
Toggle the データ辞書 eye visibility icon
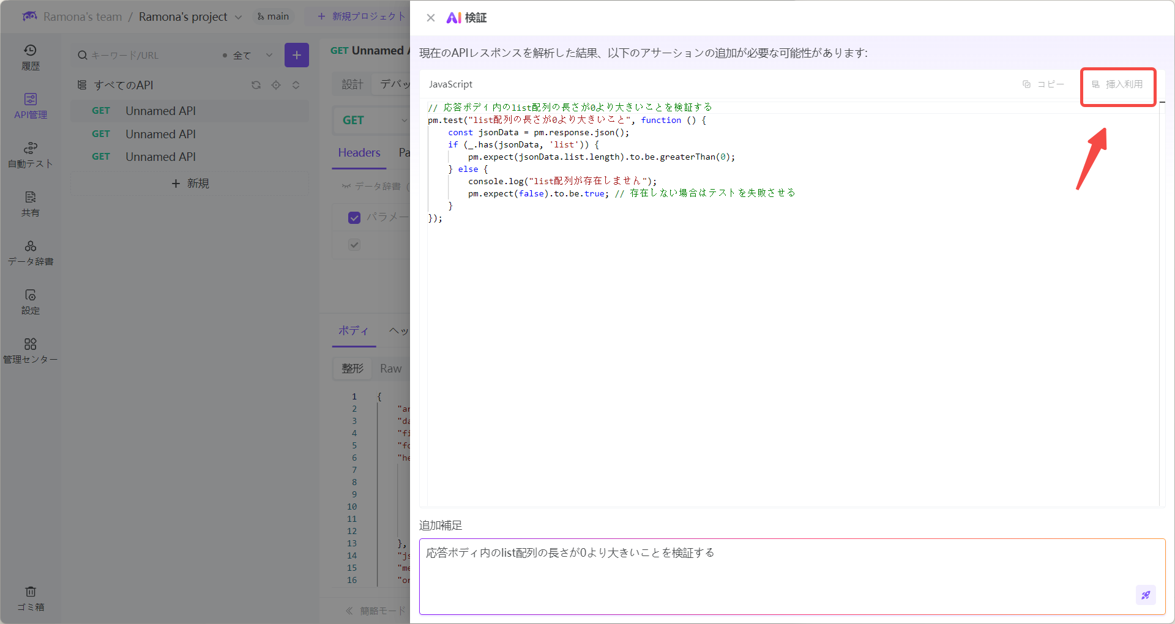click(346, 187)
